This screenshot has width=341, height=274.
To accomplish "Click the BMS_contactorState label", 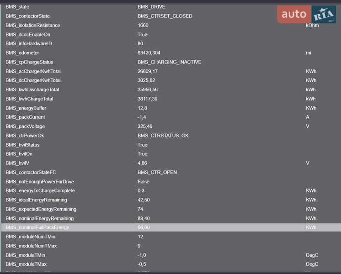I will click(27, 16).
